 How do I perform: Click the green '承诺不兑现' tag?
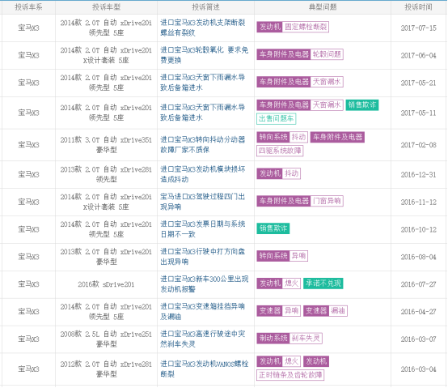pos(323,284)
